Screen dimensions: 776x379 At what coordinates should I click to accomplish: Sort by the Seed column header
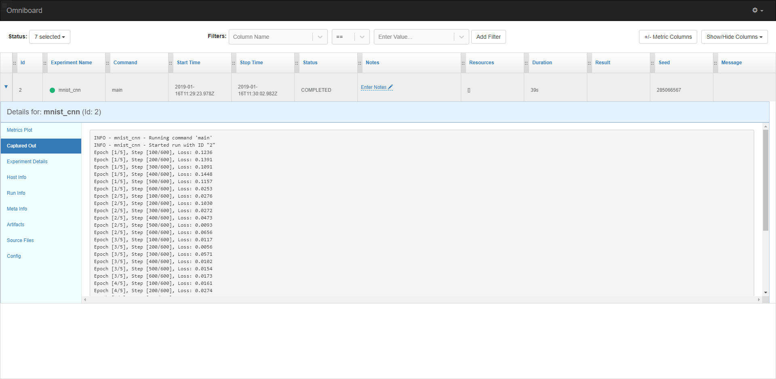tap(664, 63)
